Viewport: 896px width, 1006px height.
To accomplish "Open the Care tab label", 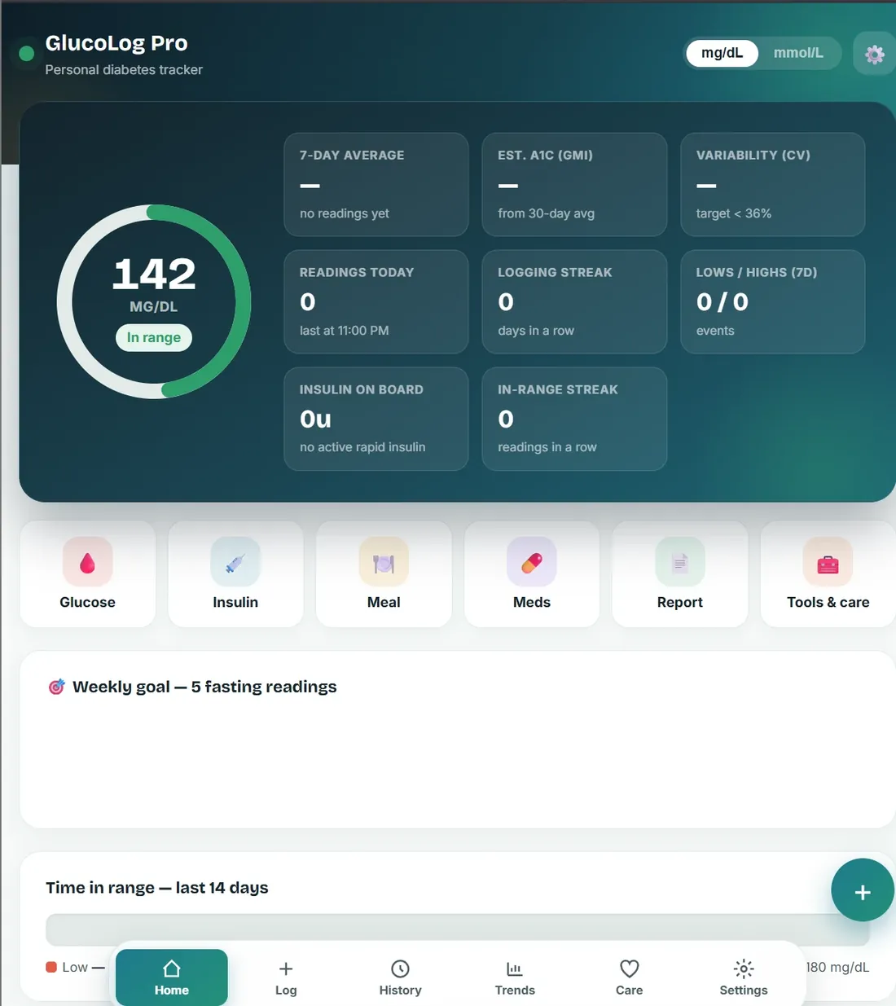I will (x=629, y=991).
